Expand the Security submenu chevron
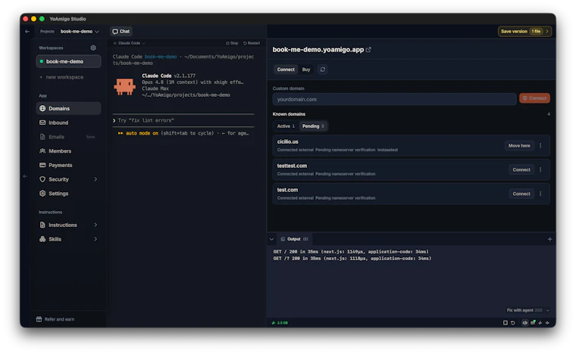This screenshot has width=576, height=354. point(95,179)
